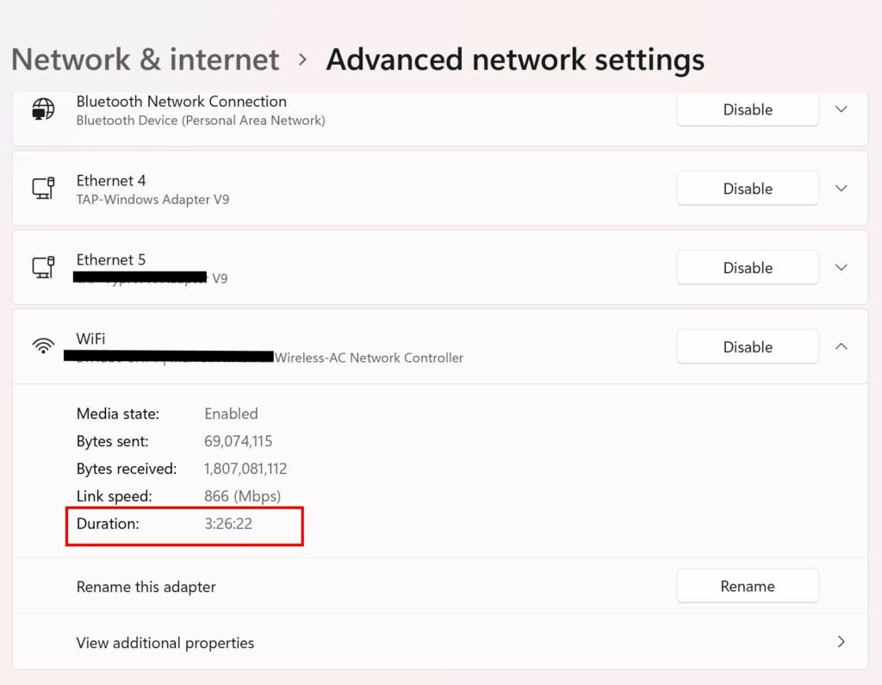Click the Rename button for the WiFi adapter
The image size is (882, 685).
pos(747,585)
